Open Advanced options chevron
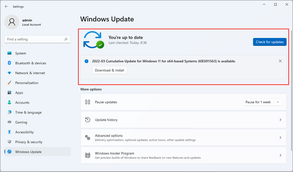This screenshot has width=293, height=172. (x=280, y=137)
